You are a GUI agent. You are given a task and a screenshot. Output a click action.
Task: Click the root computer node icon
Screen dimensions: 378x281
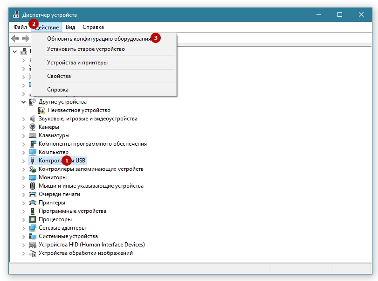click(24, 51)
